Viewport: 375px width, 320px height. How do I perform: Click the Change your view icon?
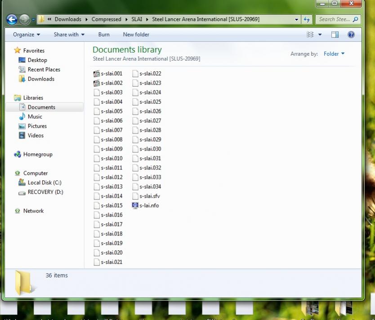(x=310, y=35)
